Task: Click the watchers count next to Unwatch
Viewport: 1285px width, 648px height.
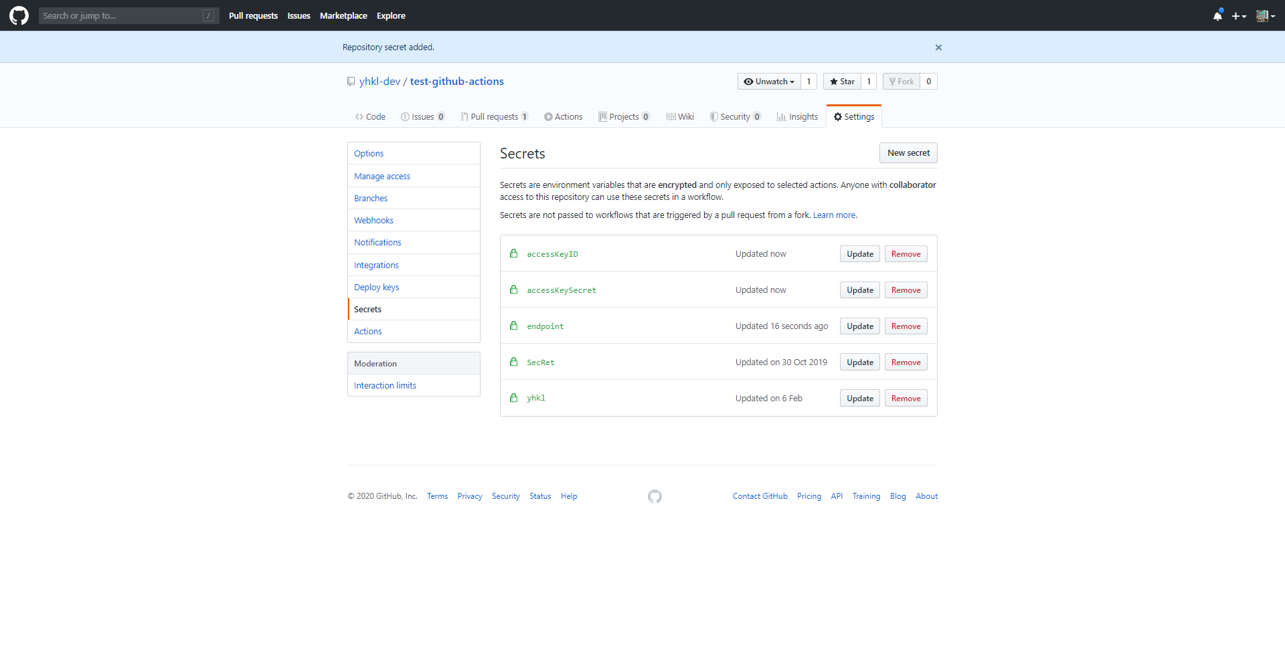Action: click(x=808, y=82)
